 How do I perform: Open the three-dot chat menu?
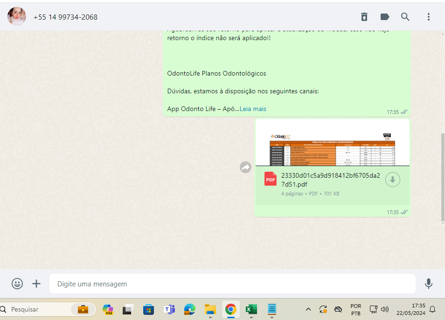click(x=429, y=17)
